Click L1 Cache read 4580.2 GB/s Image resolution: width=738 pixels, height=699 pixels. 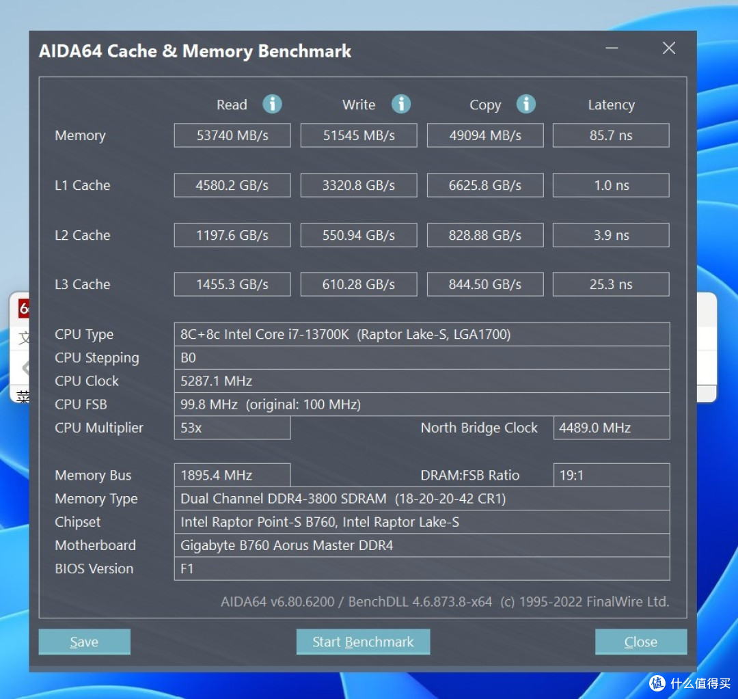[x=232, y=185]
